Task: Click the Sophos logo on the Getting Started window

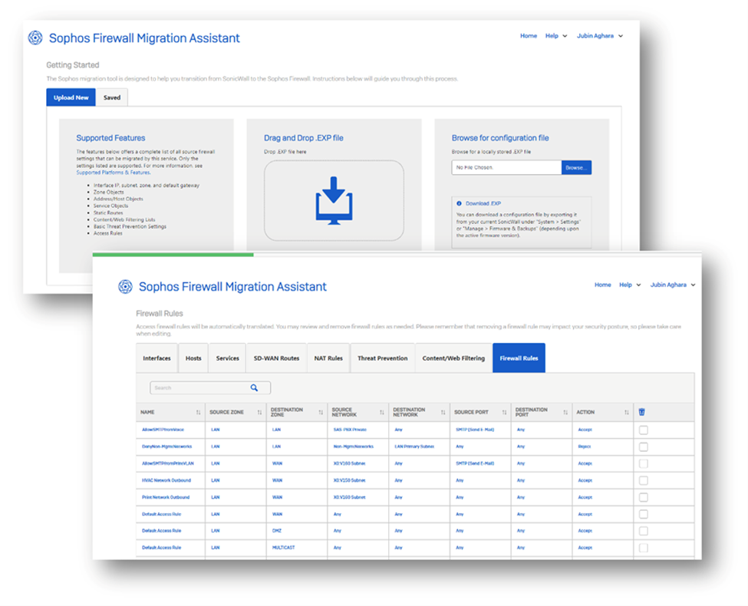Action: [34, 37]
